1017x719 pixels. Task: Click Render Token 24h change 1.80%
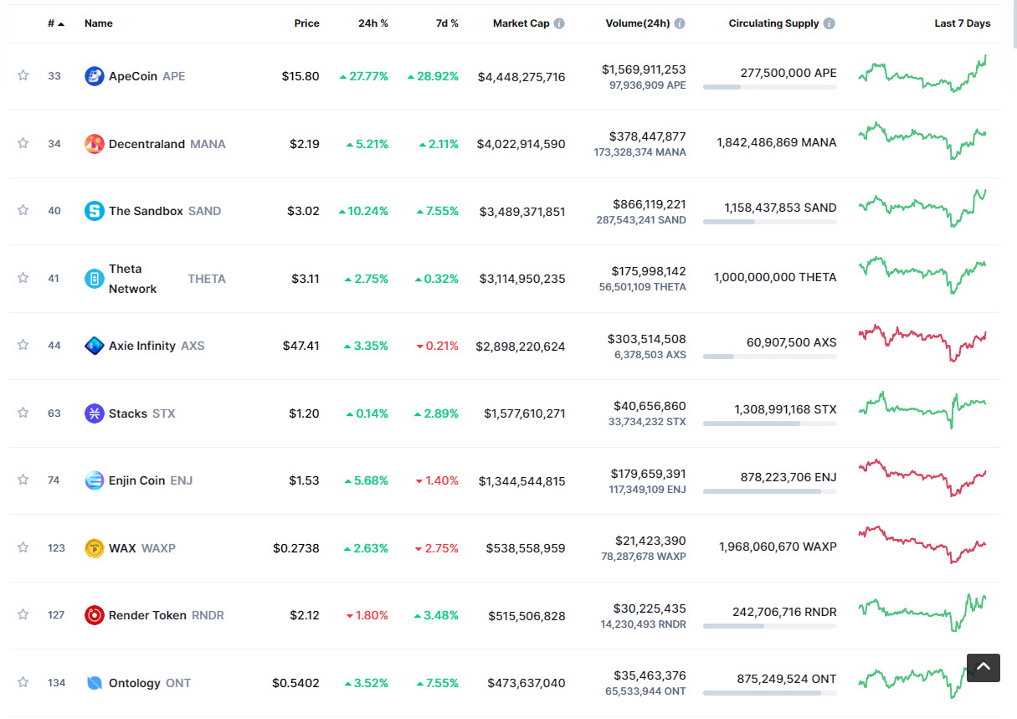pyautogui.click(x=367, y=615)
